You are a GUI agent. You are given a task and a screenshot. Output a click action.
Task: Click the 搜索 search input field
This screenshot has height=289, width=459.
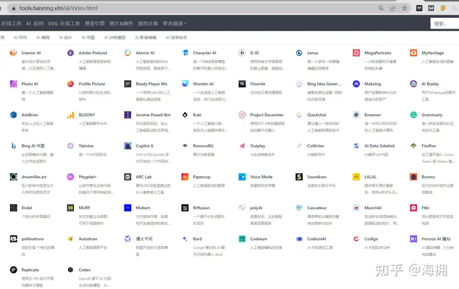click(x=445, y=24)
